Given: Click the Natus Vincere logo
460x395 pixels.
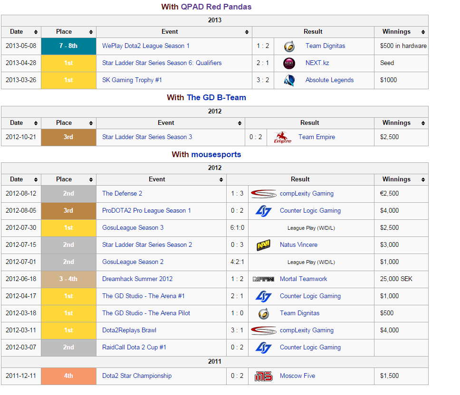Looking at the screenshot, I should [x=263, y=245].
